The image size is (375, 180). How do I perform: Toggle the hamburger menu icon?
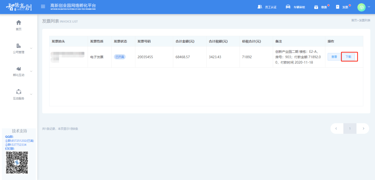tap(43, 7)
